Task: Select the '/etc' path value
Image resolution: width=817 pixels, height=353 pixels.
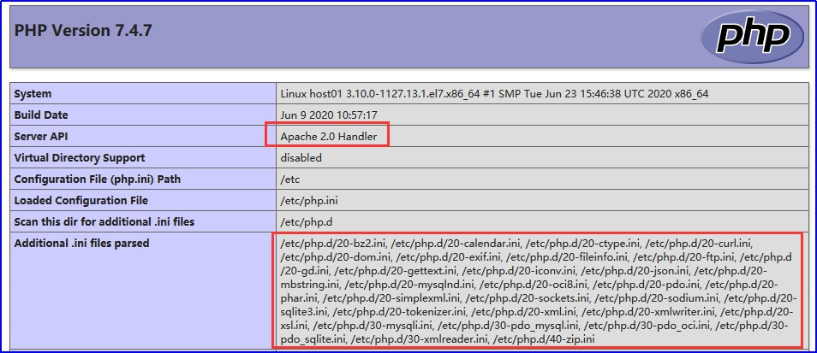Action: pyautogui.click(x=290, y=179)
